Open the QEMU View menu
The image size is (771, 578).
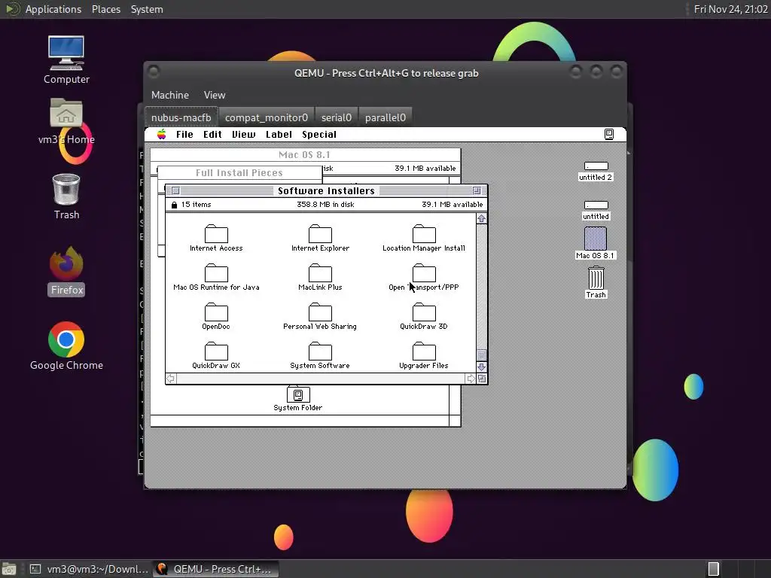215,95
